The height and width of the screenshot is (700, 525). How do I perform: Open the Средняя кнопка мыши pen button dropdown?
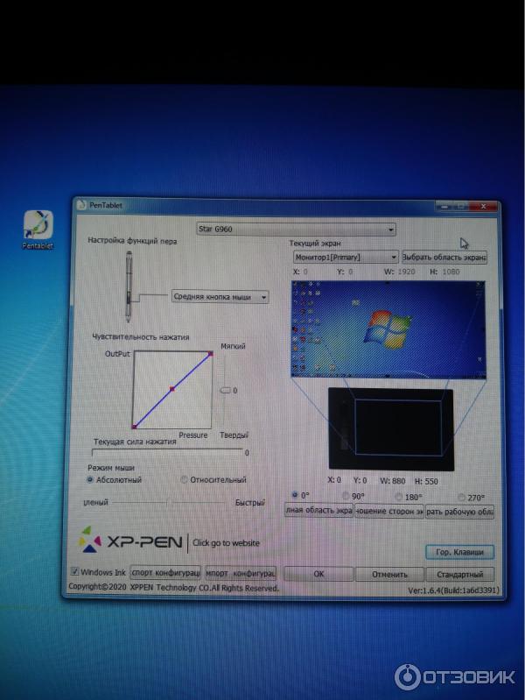pyautogui.click(x=220, y=297)
